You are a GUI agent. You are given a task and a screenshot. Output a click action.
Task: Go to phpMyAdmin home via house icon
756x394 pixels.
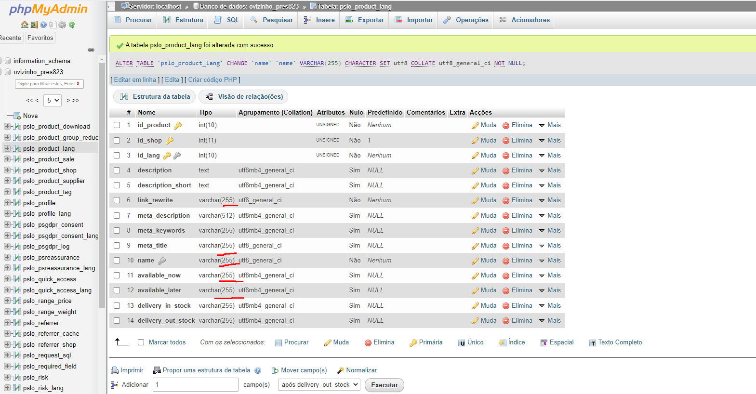click(x=25, y=25)
